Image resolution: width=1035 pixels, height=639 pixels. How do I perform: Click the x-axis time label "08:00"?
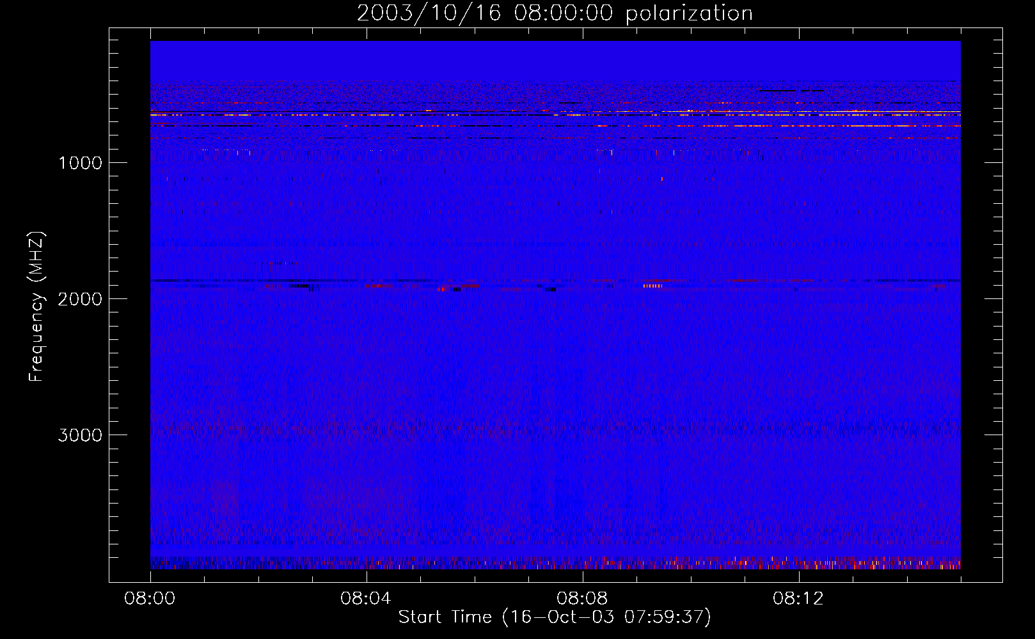[x=150, y=599]
